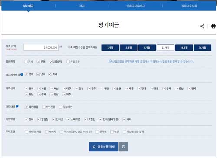217x158 pixels.
Task: Uncheck the 전화(텔레뱅킹) checkbox
Action: pyautogui.click(x=101, y=119)
